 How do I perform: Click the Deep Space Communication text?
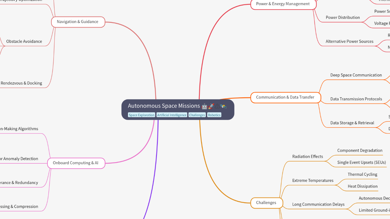[x=356, y=75]
